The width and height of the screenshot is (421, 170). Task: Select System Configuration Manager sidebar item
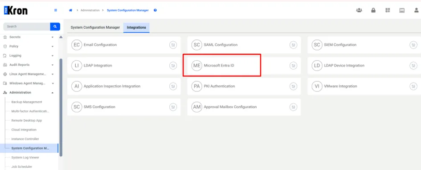(29, 148)
